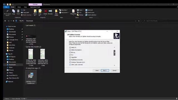Click Invert selection in the ribbon
Screen dimensions: 178x100
coord(91,15)
